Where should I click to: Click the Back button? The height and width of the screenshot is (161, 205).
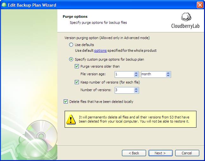tap(134, 153)
